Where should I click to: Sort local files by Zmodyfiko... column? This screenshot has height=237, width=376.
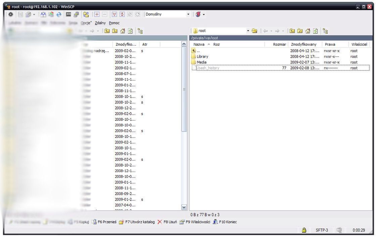tap(126, 44)
